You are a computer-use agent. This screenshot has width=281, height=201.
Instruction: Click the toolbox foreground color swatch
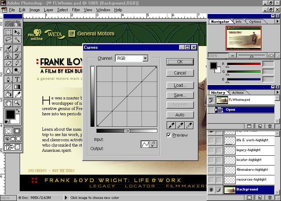tap(10, 114)
